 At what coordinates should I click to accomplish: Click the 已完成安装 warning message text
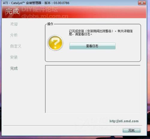(x=101, y=33)
